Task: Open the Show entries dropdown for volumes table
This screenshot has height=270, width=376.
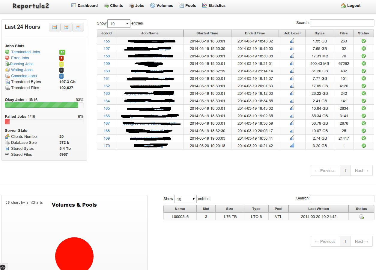Action: [185, 199]
